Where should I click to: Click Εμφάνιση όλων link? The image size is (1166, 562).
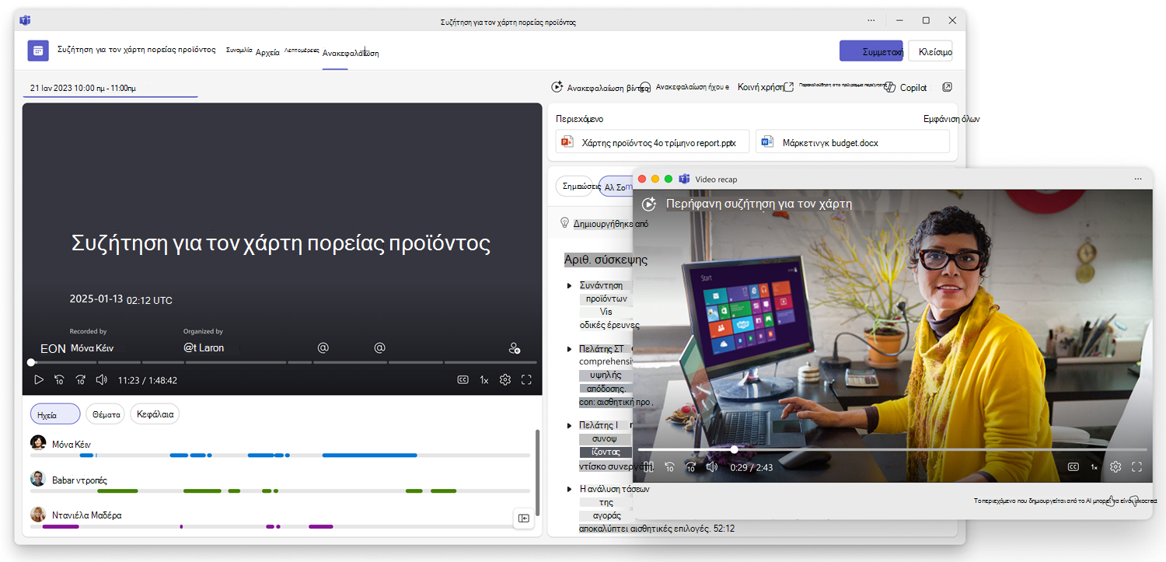951,119
